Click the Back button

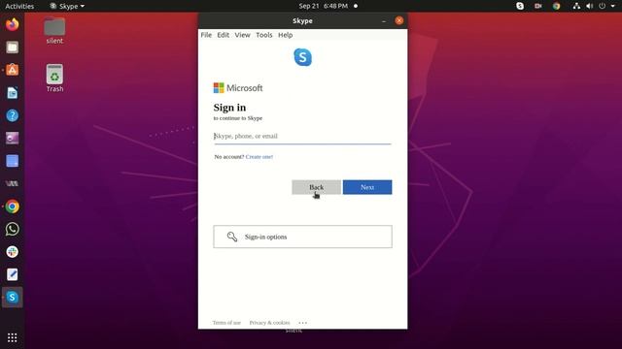[x=316, y=187]
